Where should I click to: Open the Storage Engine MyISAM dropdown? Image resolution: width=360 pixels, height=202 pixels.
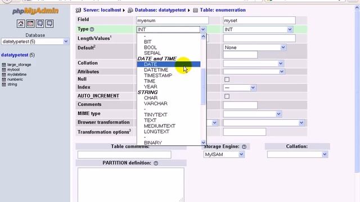tap(224, 155)
